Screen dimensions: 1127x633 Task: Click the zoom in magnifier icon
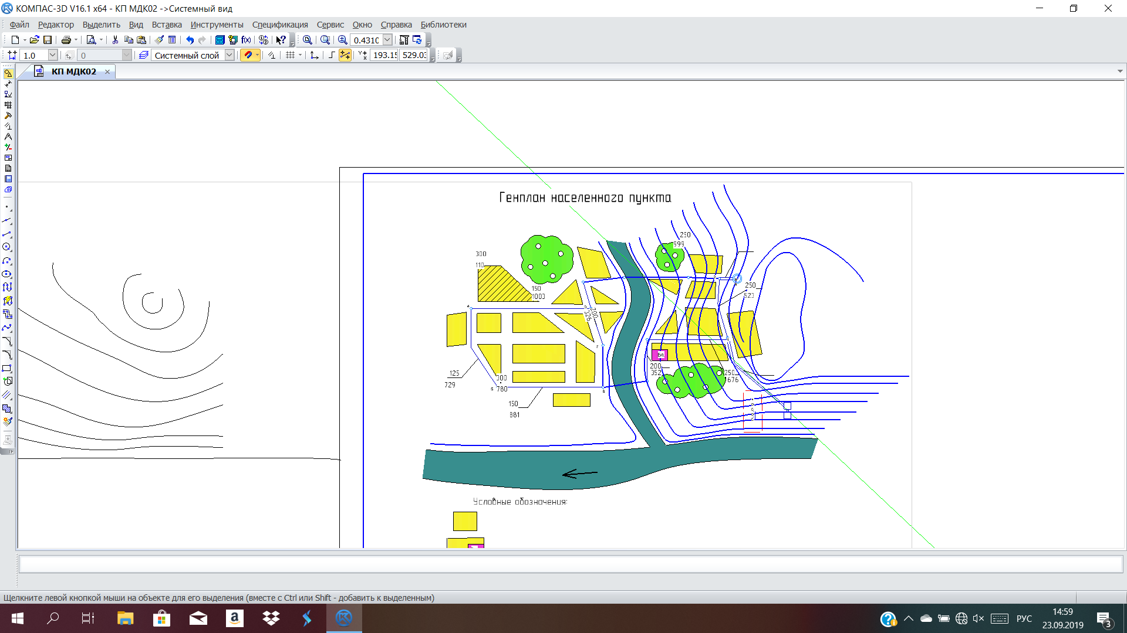pos(343,40)
